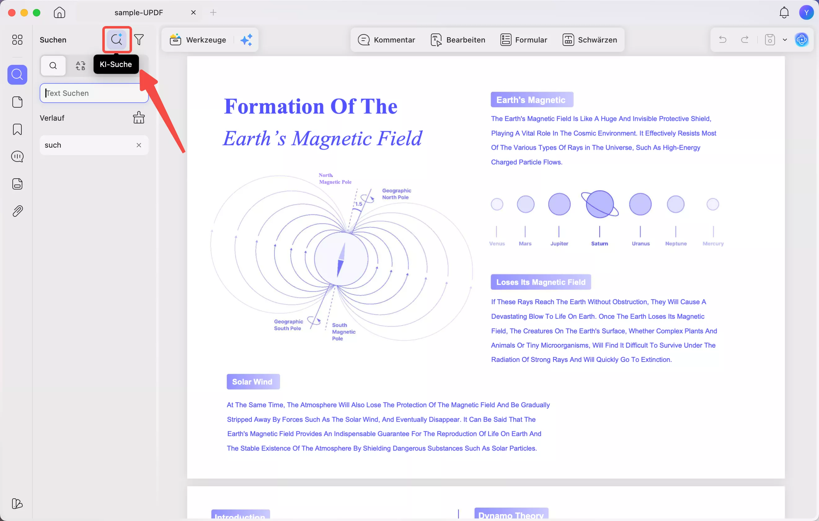
Task: Open notifications bell icon
Action: click(784, 13)
